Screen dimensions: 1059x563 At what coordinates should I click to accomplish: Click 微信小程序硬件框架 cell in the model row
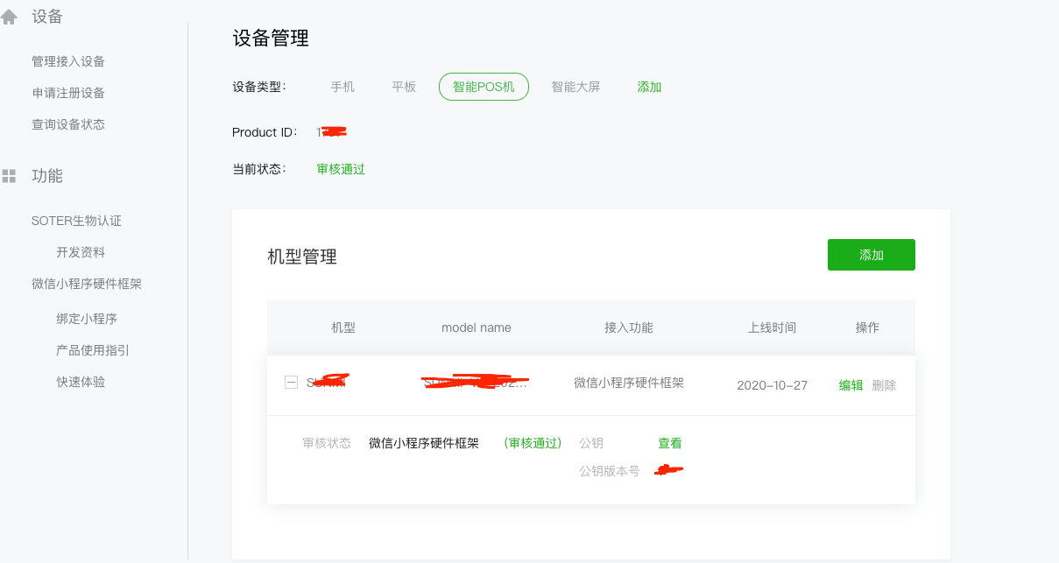click(x=629, y=383)
